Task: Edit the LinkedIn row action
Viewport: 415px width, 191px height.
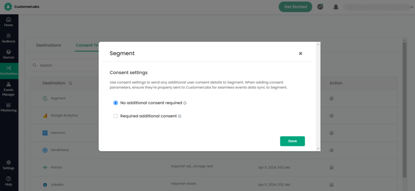Action: [332, 185]
